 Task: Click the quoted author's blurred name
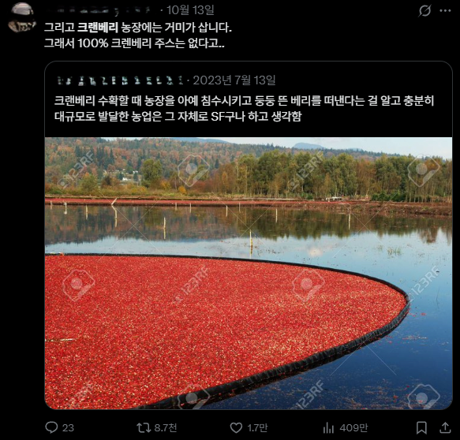point(120,80)
